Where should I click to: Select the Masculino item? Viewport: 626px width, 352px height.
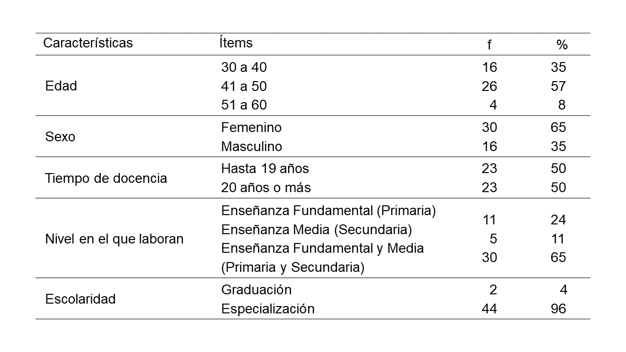[251, 146]
